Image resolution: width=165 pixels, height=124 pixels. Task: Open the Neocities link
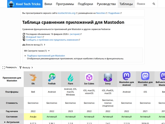[101, 13]
